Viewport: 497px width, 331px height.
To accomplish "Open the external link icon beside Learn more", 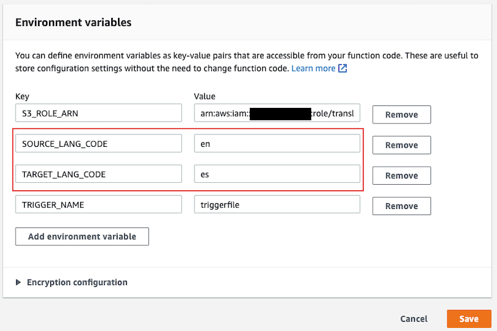I will (x=343, y=68).
